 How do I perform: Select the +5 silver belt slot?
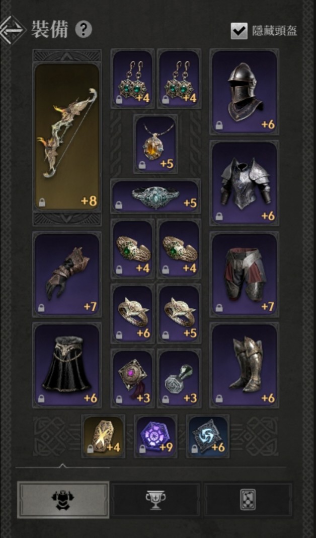point(155,195)
